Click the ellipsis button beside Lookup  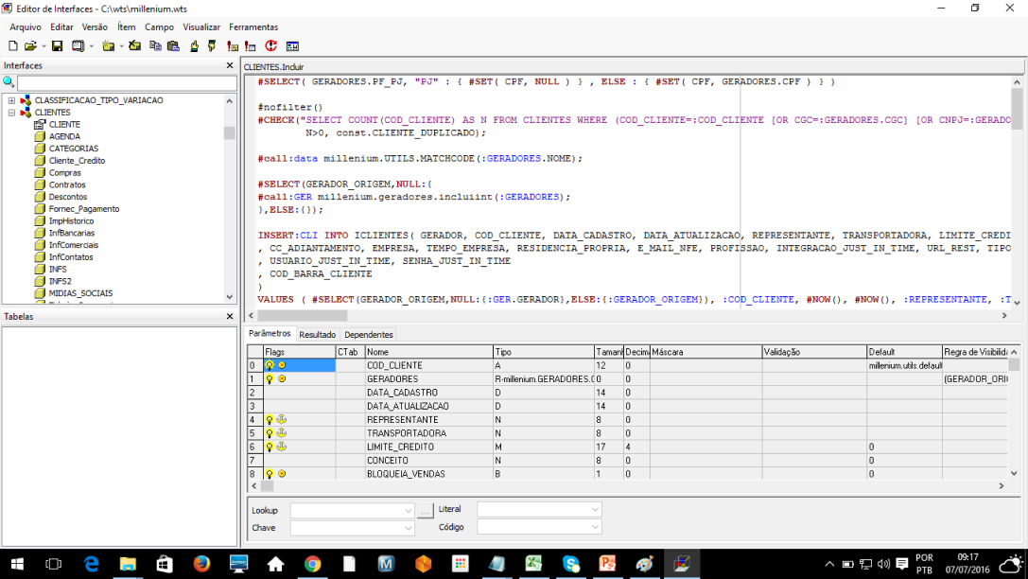[x=425, y=510]
